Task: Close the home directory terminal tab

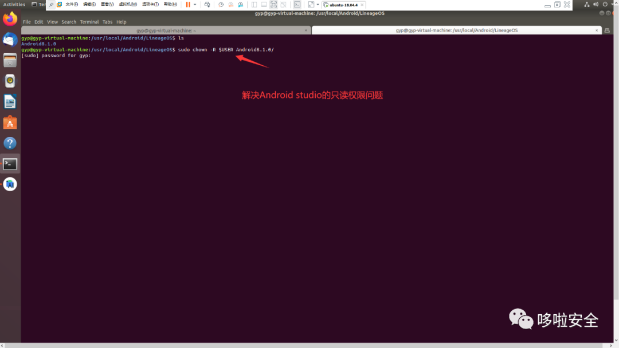Action: pos(305,30)
